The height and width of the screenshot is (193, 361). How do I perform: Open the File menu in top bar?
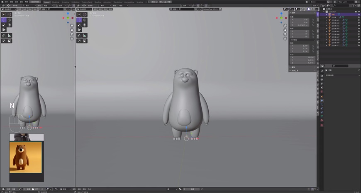[6, 2]
